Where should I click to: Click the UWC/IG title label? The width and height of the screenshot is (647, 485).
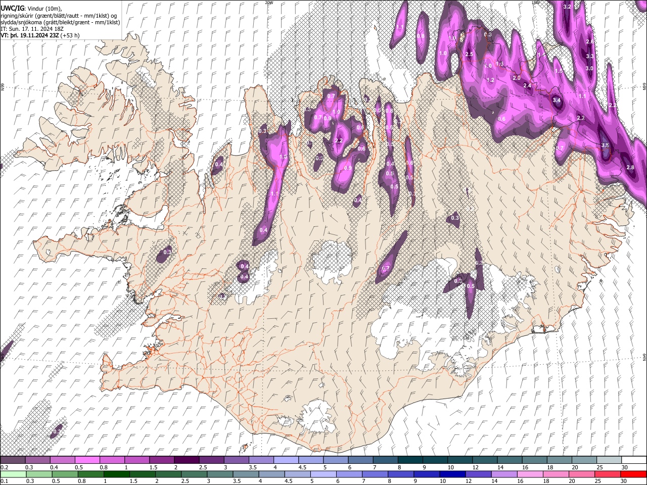[12, 9]
